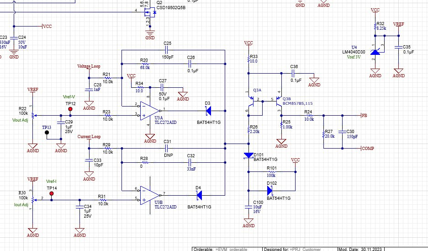Click the R33 resistor symbol below VCC
Image resolution: width=428 pixels, height=251 pixels.
pos(248,59)
